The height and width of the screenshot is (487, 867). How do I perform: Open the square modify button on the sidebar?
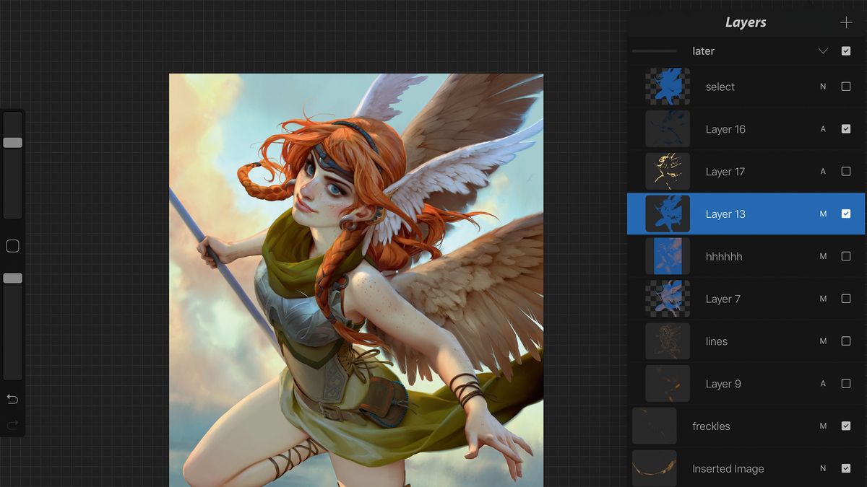pos(12,245)
